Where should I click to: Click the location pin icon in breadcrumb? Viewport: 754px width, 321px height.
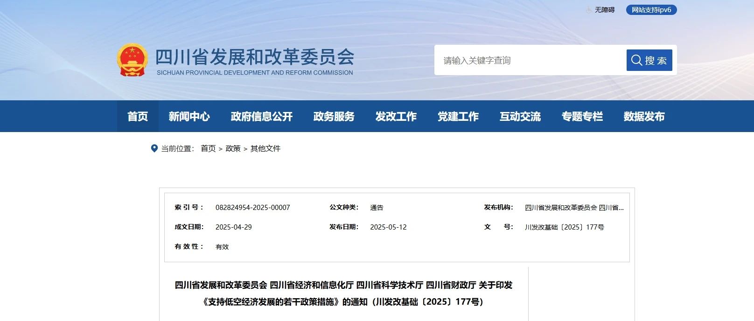(154, 148)
